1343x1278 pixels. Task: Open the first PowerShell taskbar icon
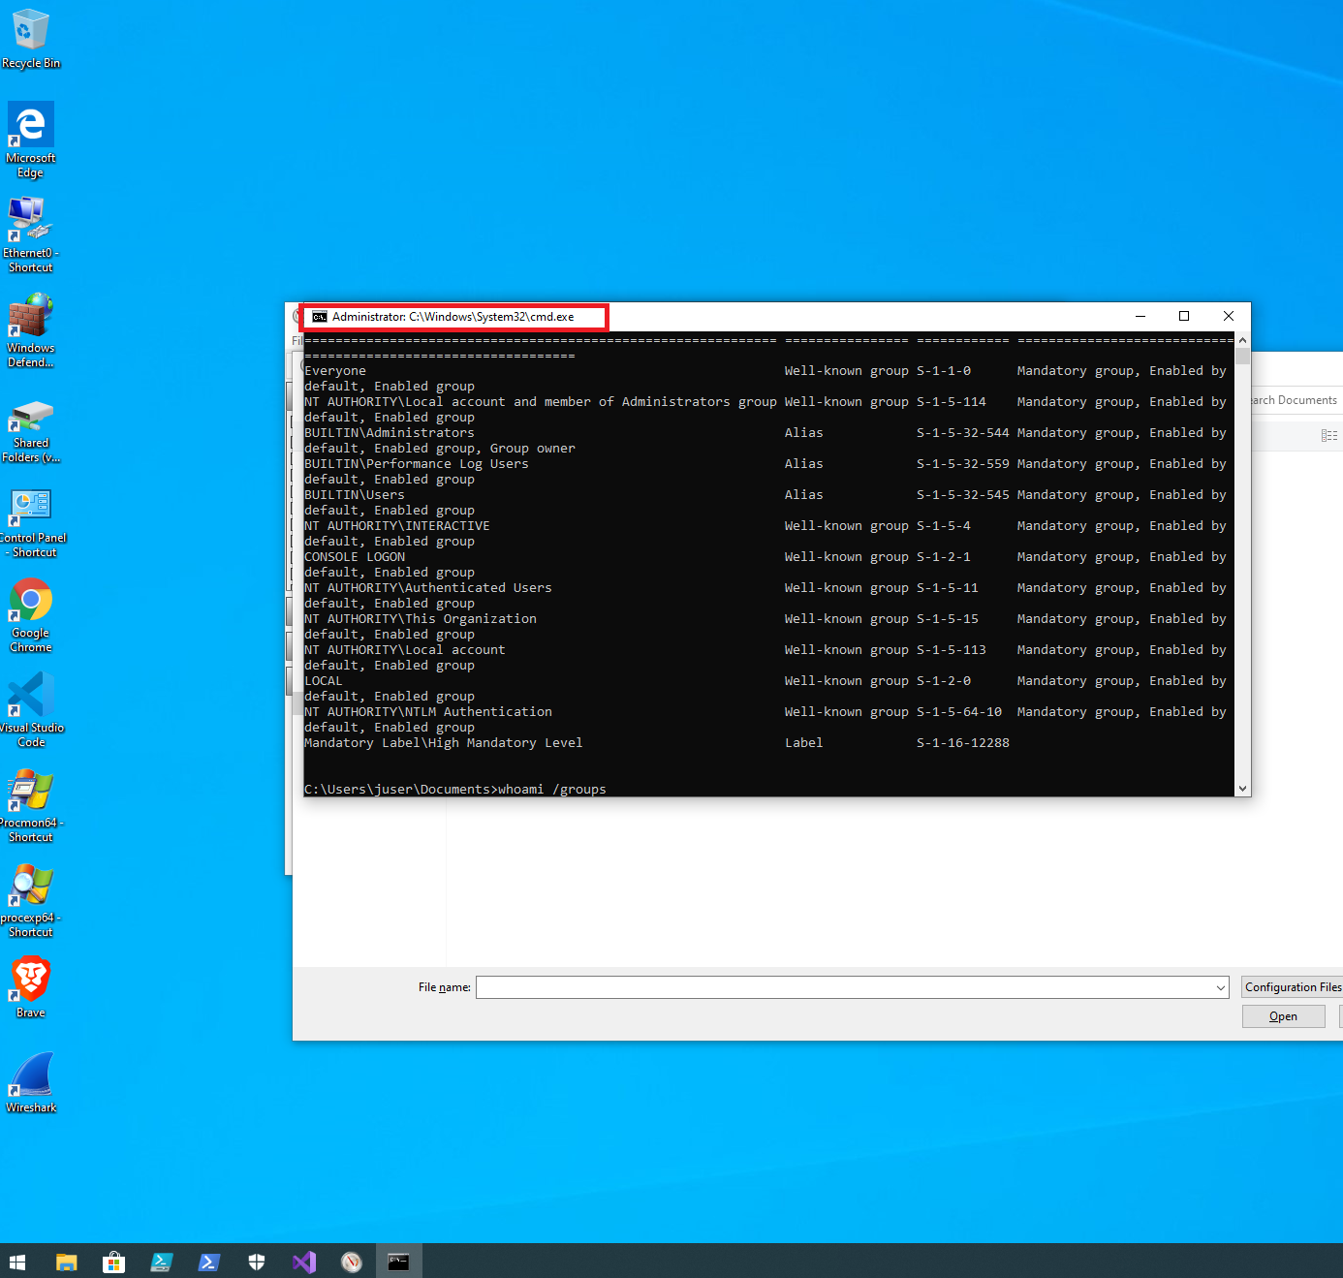tap(161, 1262)
